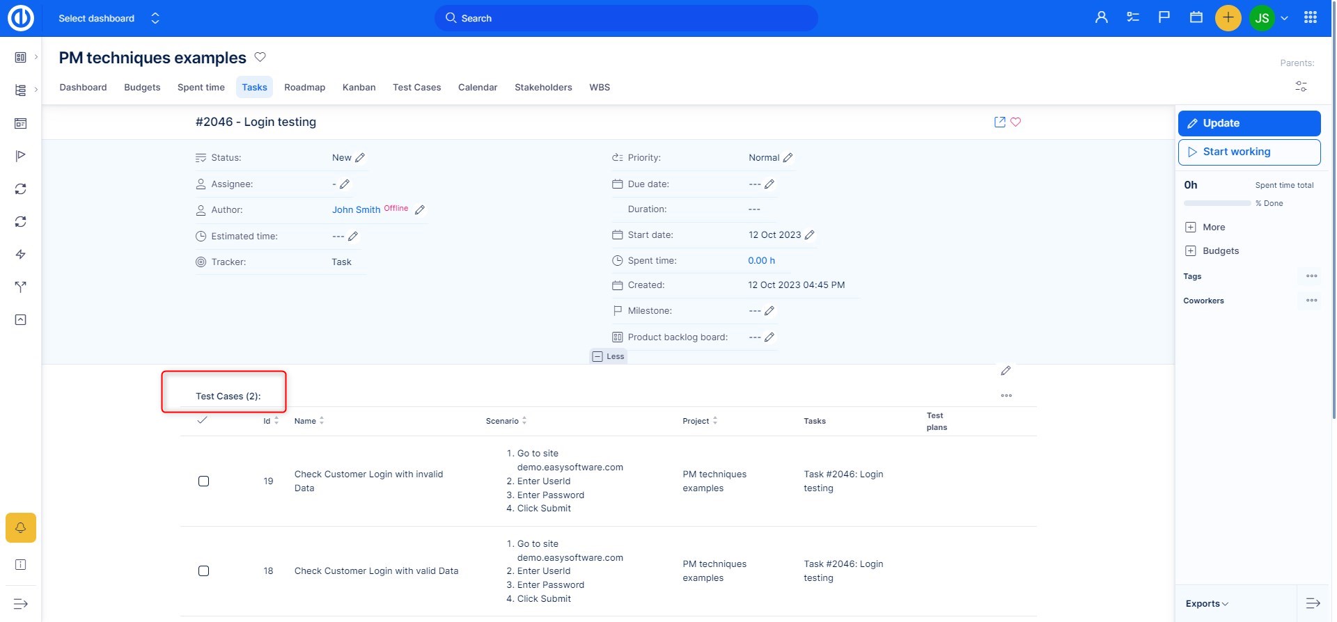The width and height of the screenshot is (1337, 622).
Task: Switch to the Kanban tab
Action: click(359, 88)
